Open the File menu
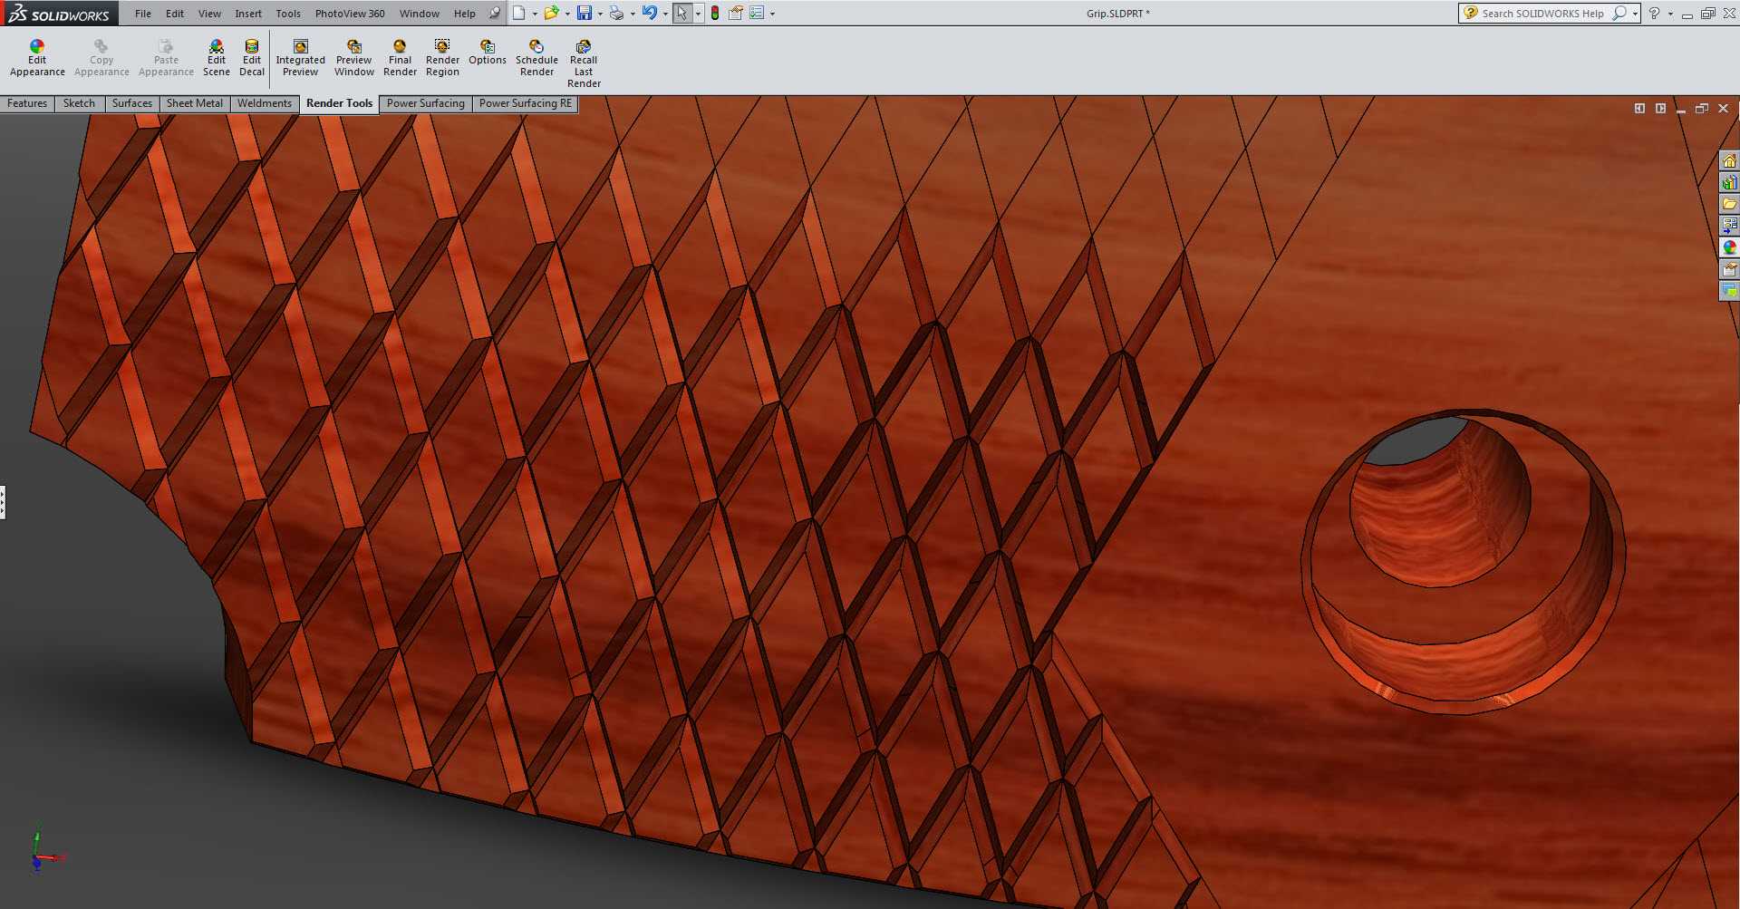Image resolution: width=1740 pixels, height=909 pixels. pos(143,14)
